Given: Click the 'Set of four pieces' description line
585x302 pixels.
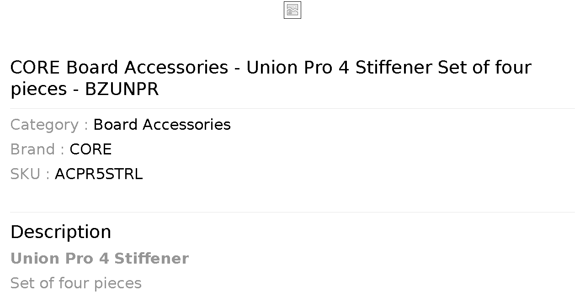Looking at the screenshot, I should [x=76, y=283].
